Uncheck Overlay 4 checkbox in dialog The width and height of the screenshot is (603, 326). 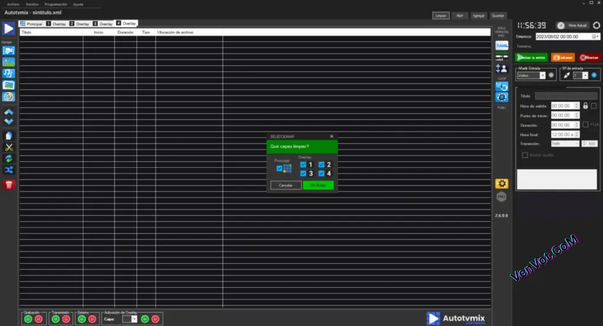point(322,174)
